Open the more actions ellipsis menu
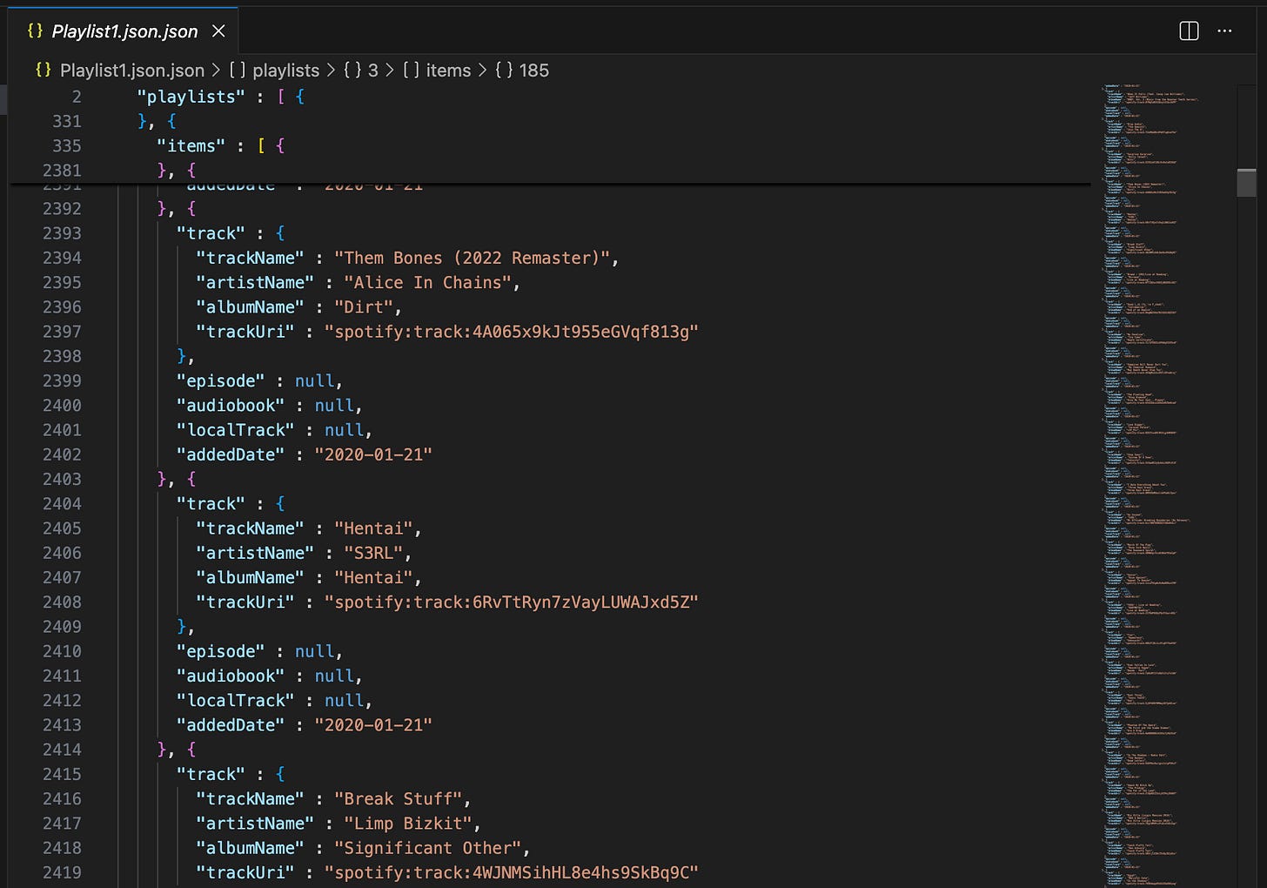The height and width of the screenshot is (888, 1267). (1224, 31)
